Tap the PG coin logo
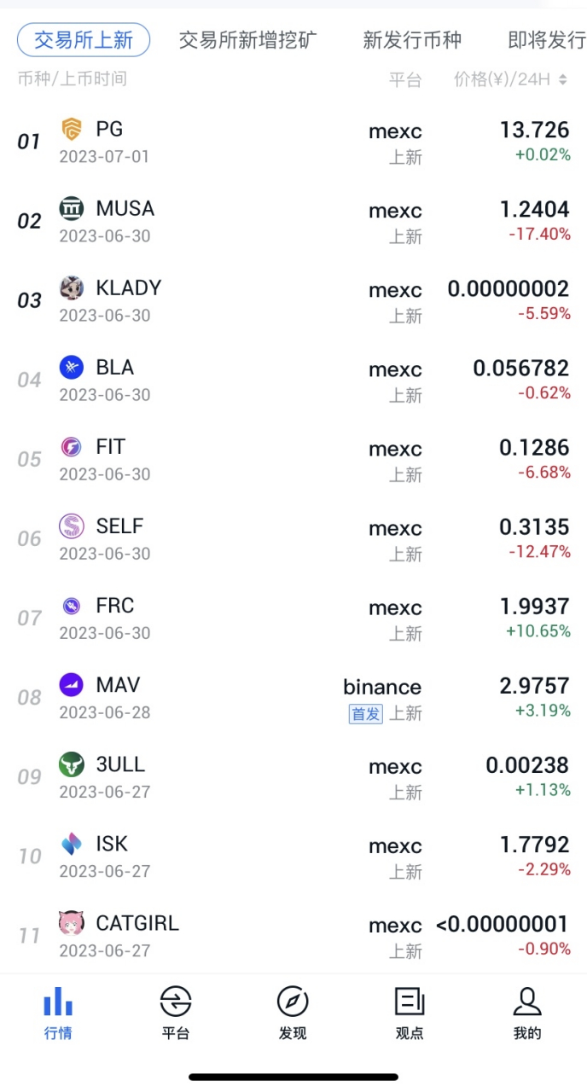The width and height of the screenshot is (587, 1092). click(72, 129)
